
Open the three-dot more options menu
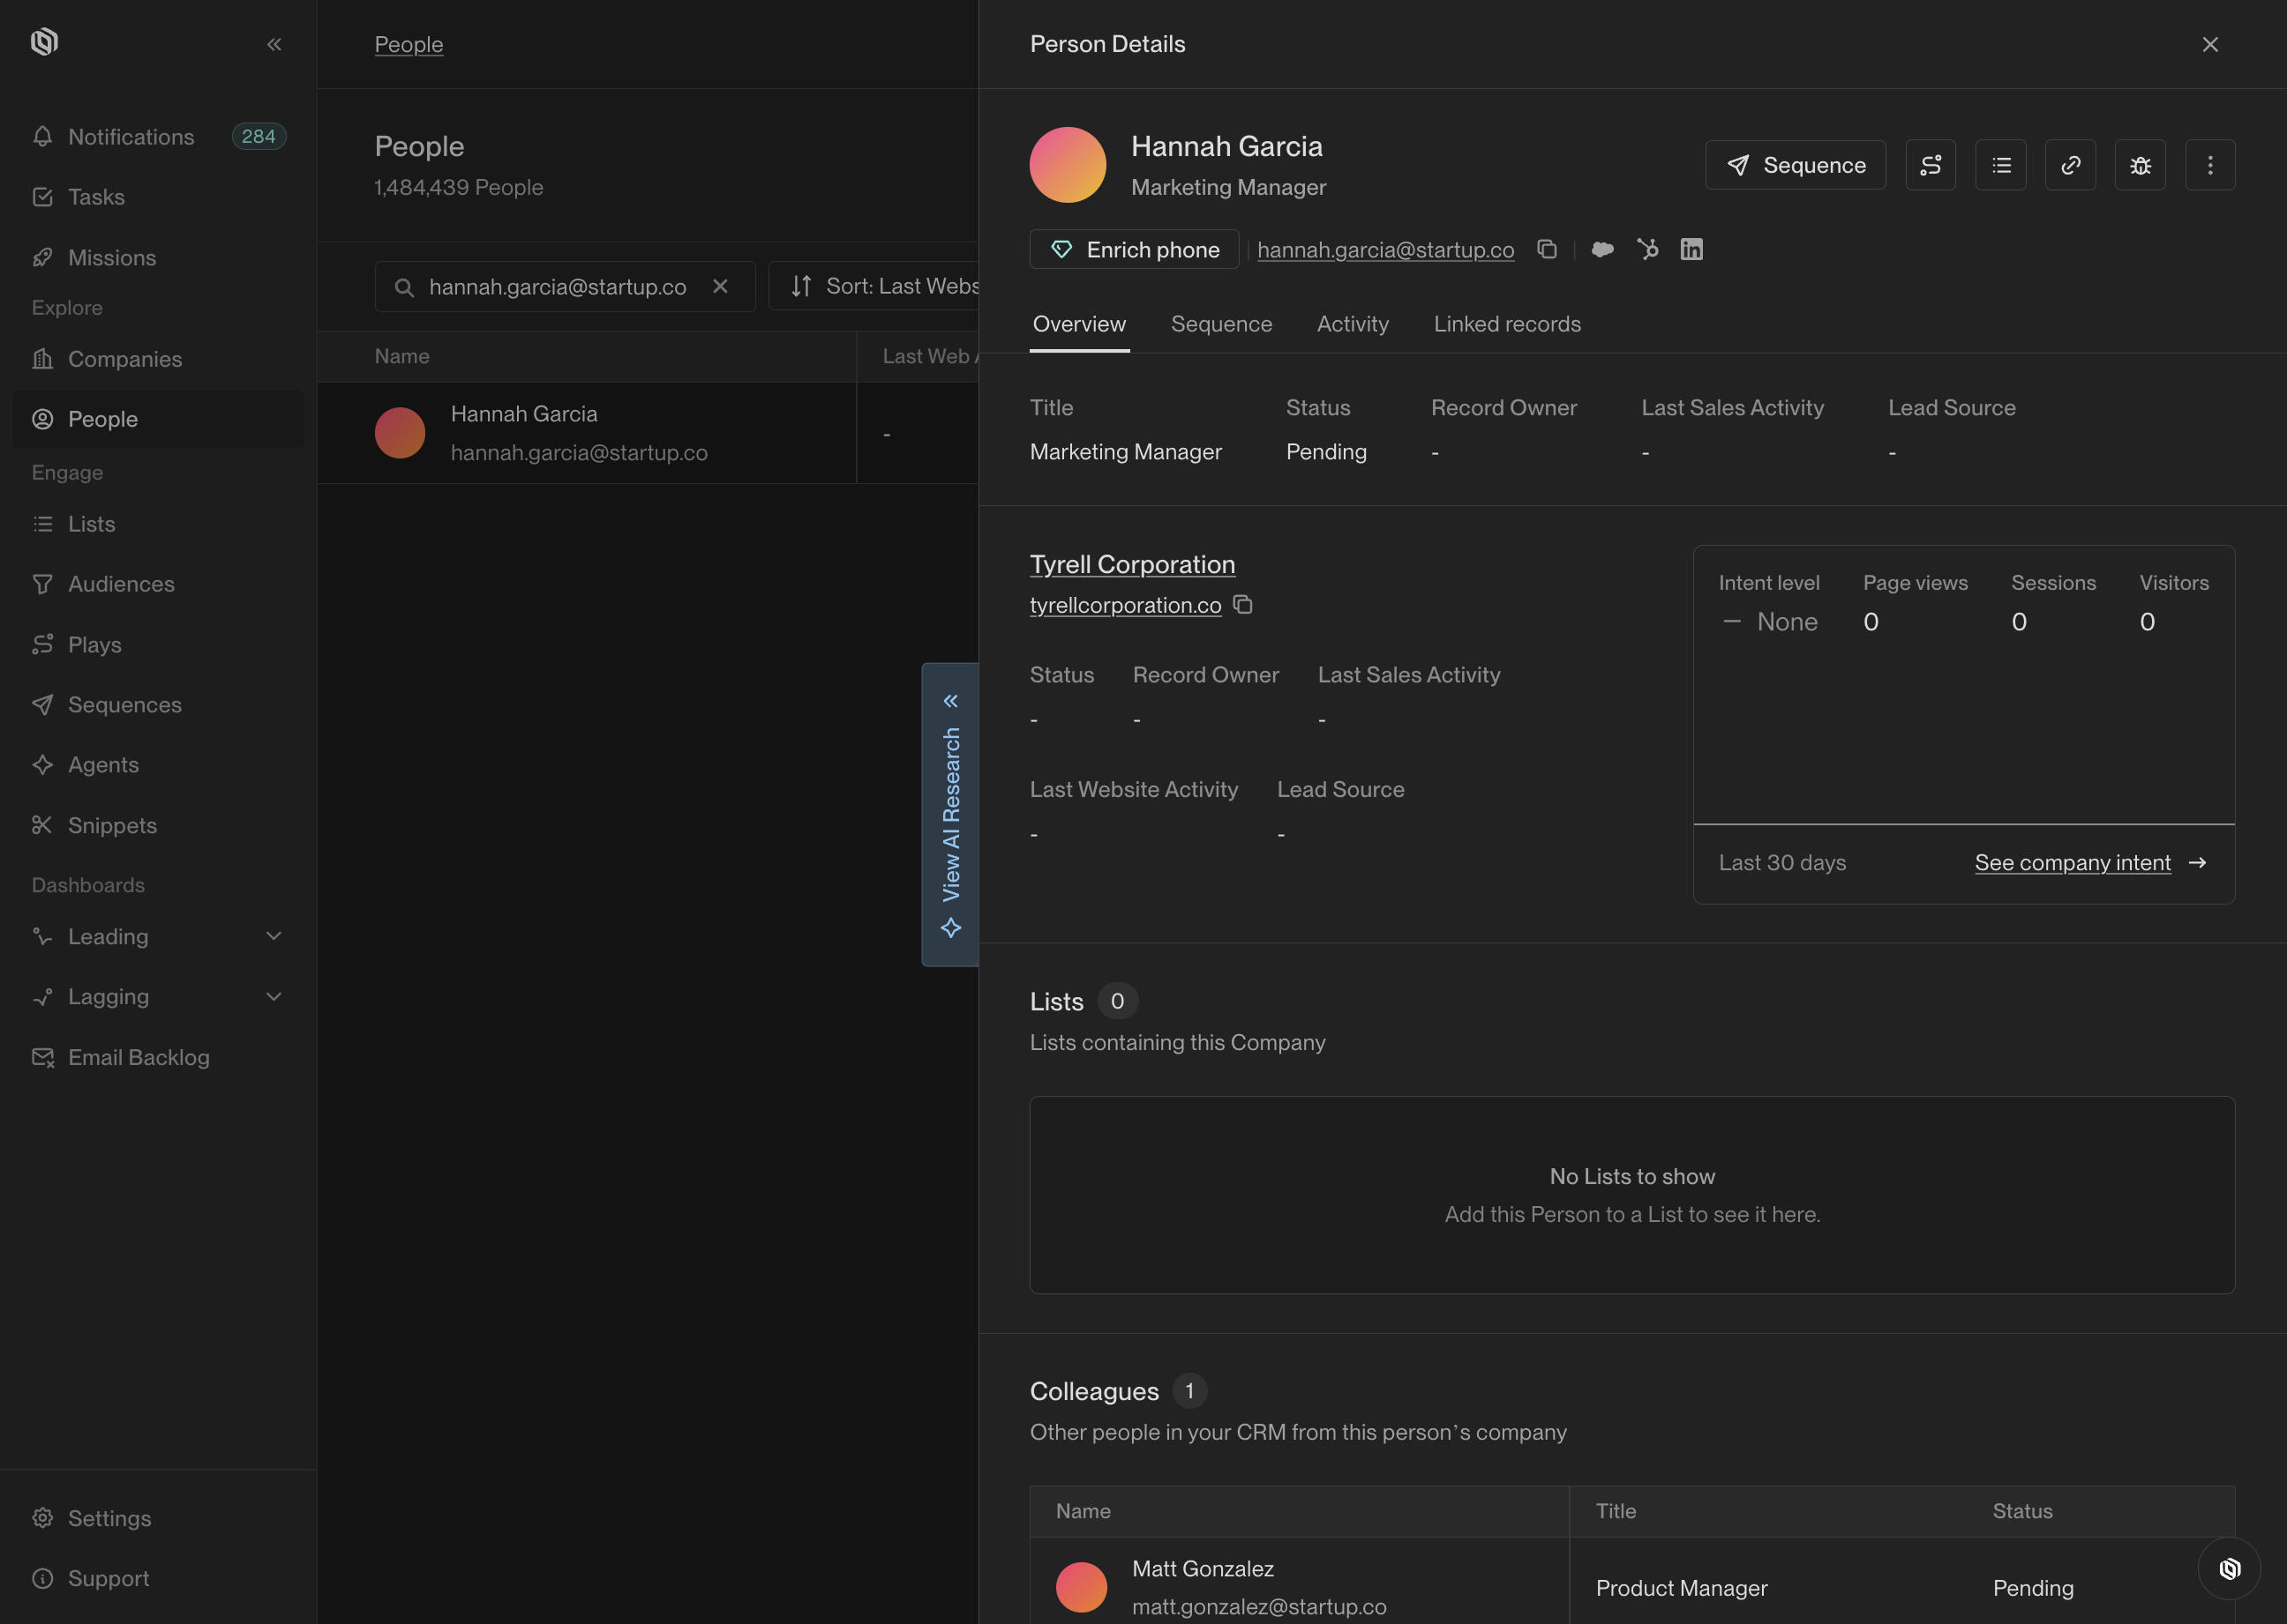(2210, 165)
